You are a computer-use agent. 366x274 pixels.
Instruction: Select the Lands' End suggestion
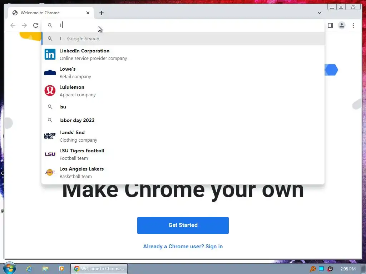click(183, 136)
